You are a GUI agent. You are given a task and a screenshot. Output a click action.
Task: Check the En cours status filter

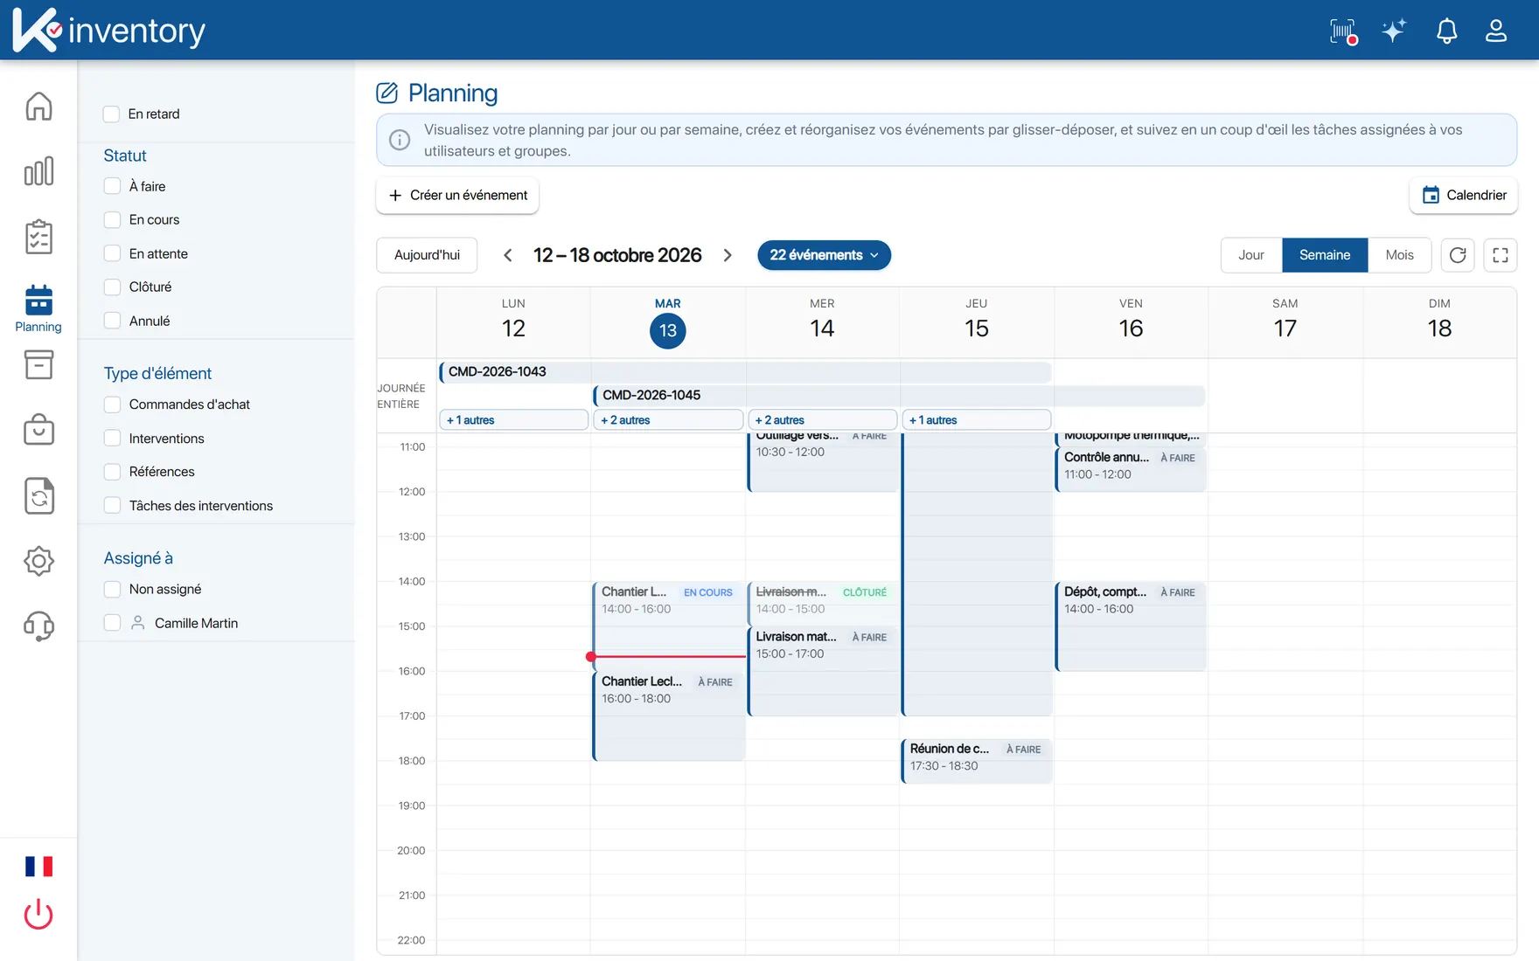click(x=112, y=219)
